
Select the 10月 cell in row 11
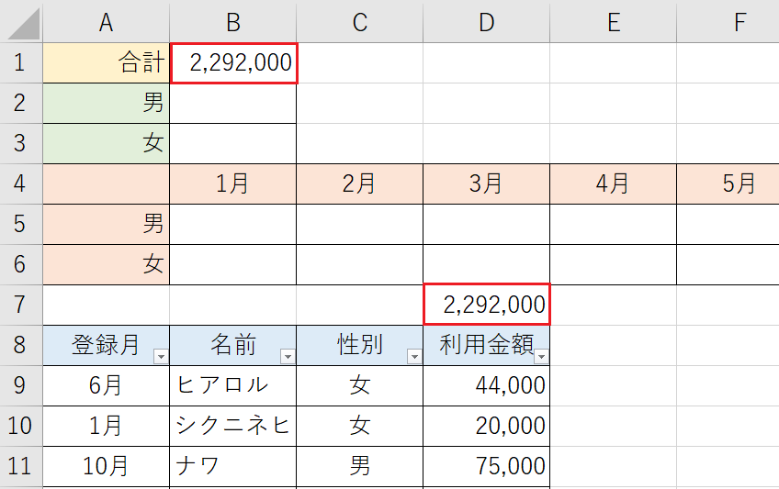106,466
